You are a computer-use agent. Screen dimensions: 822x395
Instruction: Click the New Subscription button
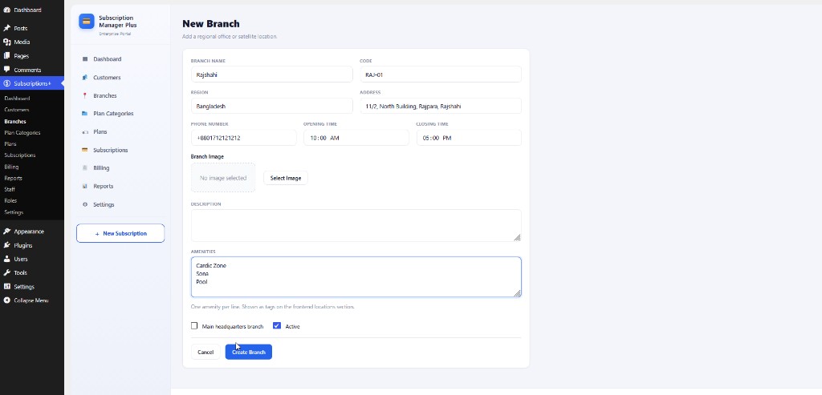pyautogui.click(x=120, y=233)
